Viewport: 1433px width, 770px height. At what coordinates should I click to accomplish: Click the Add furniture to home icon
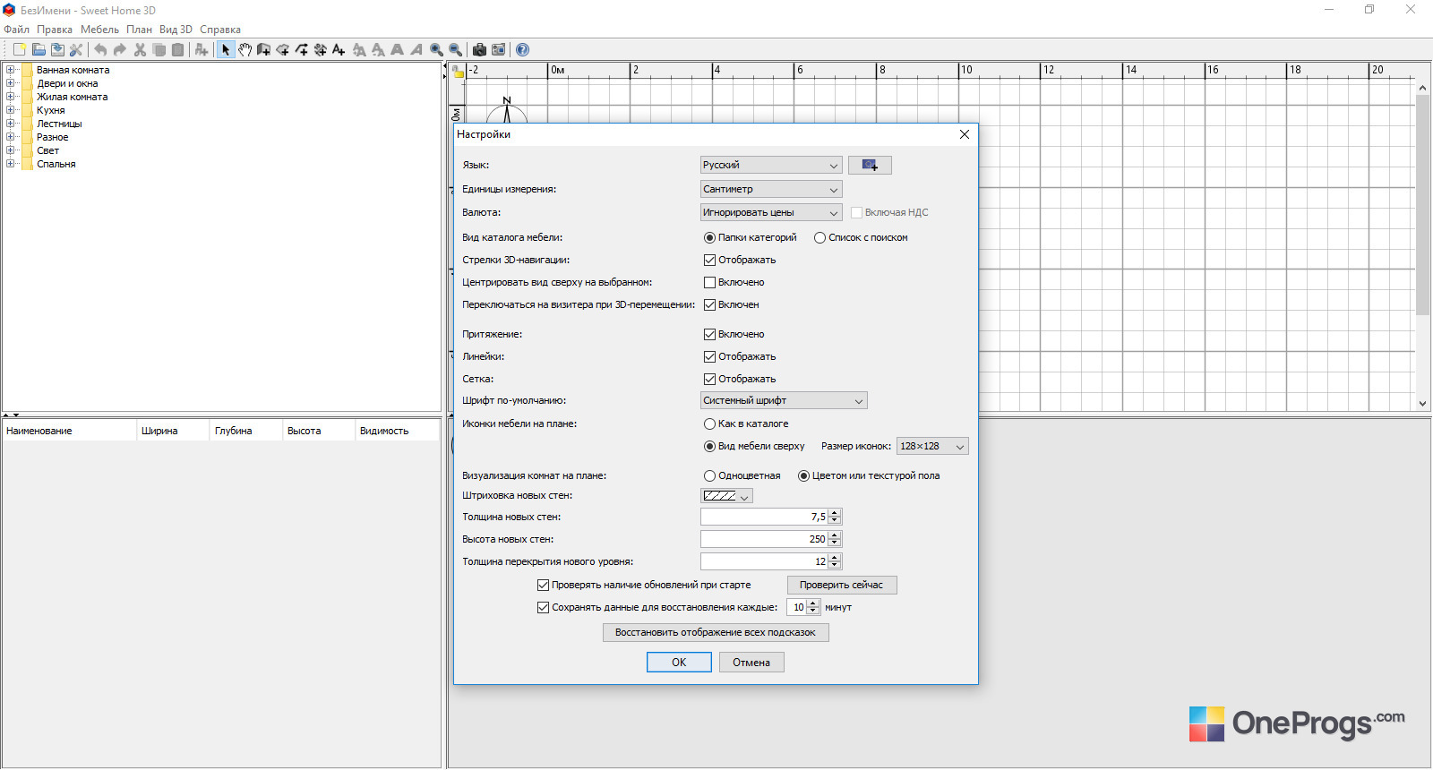point(202,50)
